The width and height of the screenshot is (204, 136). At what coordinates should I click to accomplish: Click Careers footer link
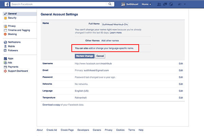97,130
